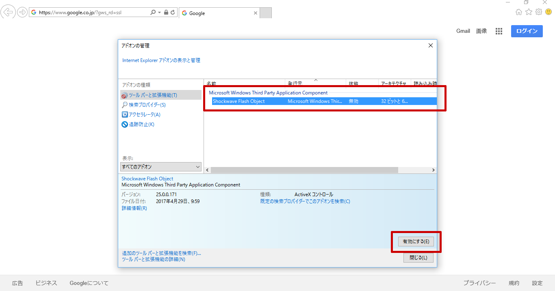The width and height of the screenshot is (555, 291).
Task: Click the version value 25.0.0.171
Action: click(x=166, y=195)
